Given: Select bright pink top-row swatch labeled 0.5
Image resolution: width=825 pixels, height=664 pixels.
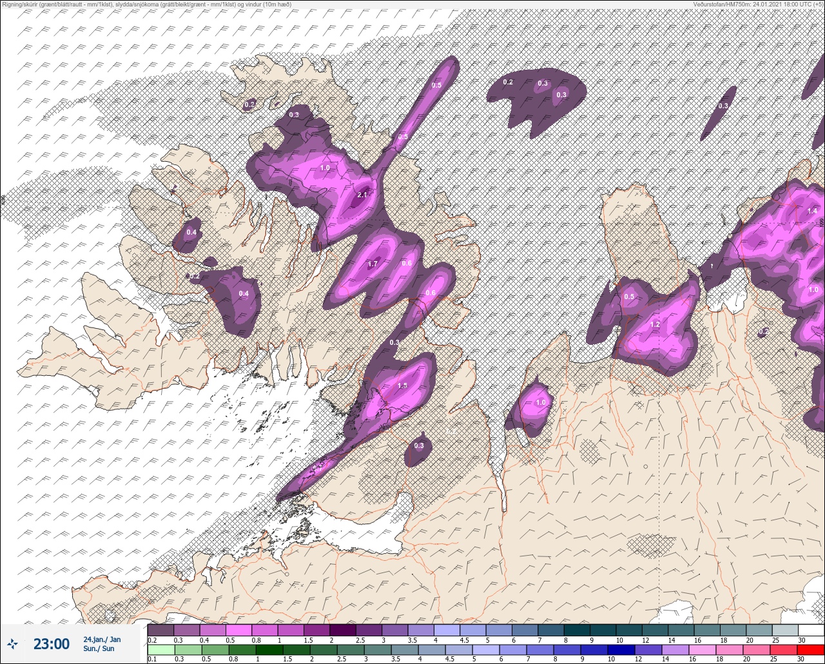Looking at the screenshot, I should click(x=238, y=630).
